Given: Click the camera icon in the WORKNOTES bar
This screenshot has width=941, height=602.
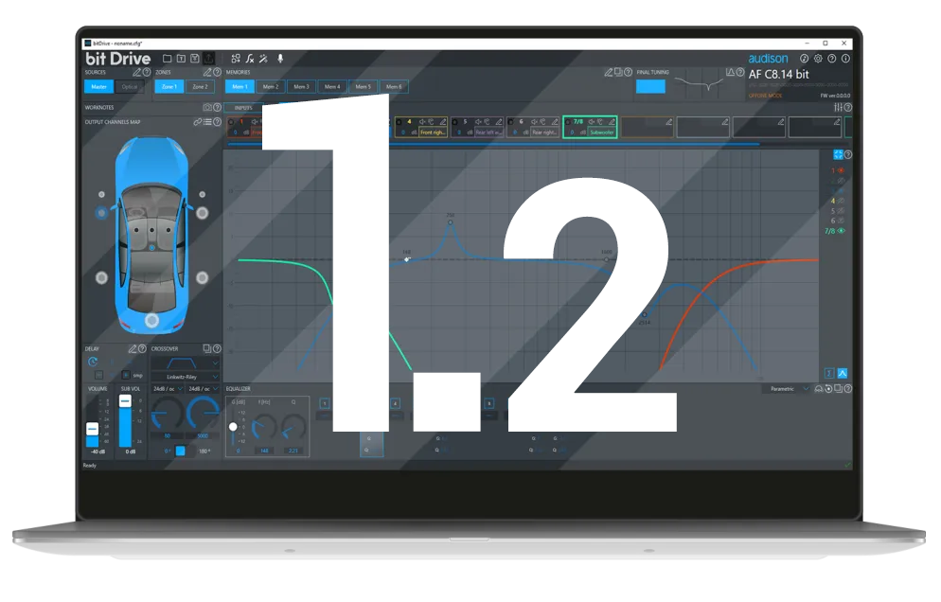Looking at the screenshot, I should (x=209, y=106).
